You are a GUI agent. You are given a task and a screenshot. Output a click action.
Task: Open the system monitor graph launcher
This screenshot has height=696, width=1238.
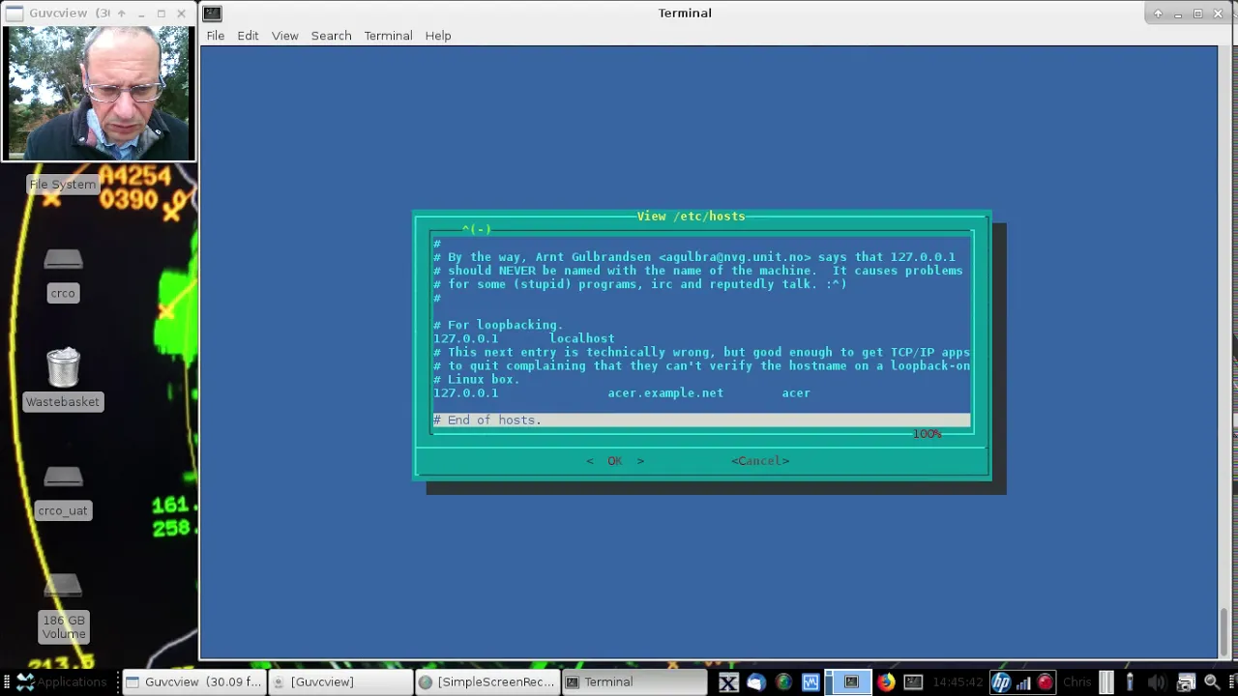[x=811, y=682]
